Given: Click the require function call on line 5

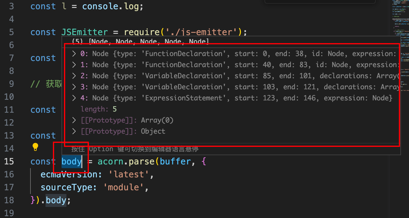Looking at the screenshot, I should [x=142, y=32].
